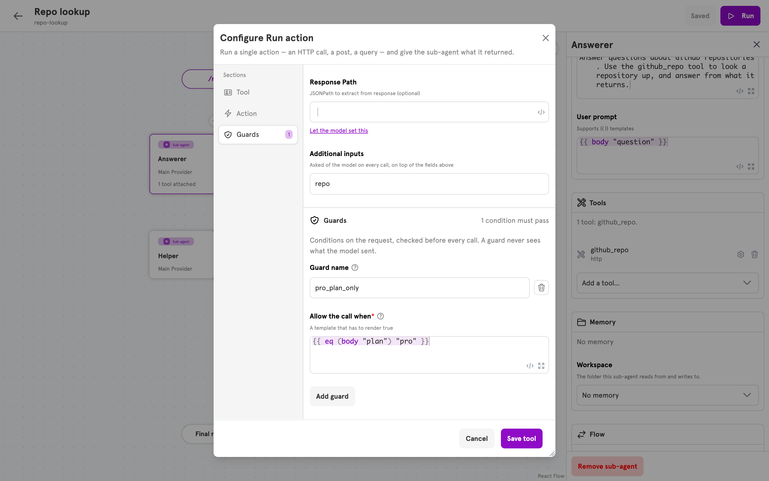Click the http icon next to github_repo

pyautogui.click(x=581, y=254)
